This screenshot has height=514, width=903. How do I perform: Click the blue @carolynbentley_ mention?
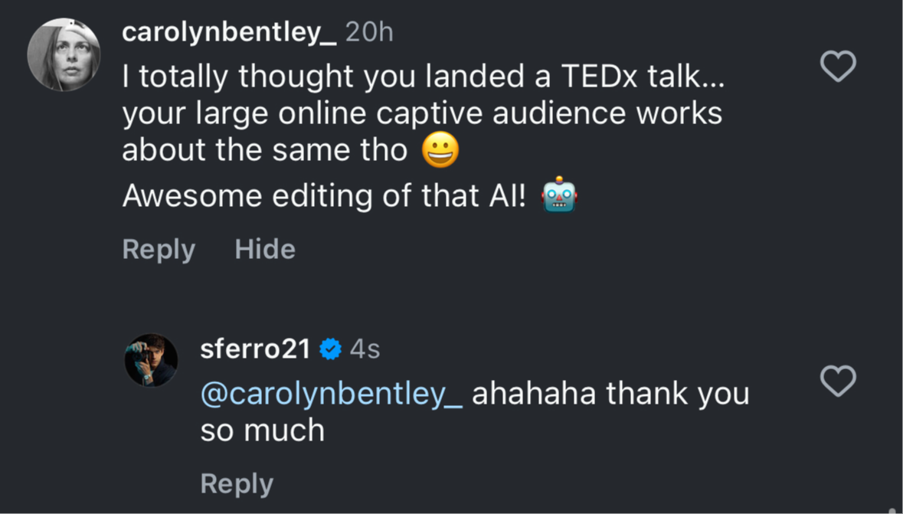tap(332, 394)
